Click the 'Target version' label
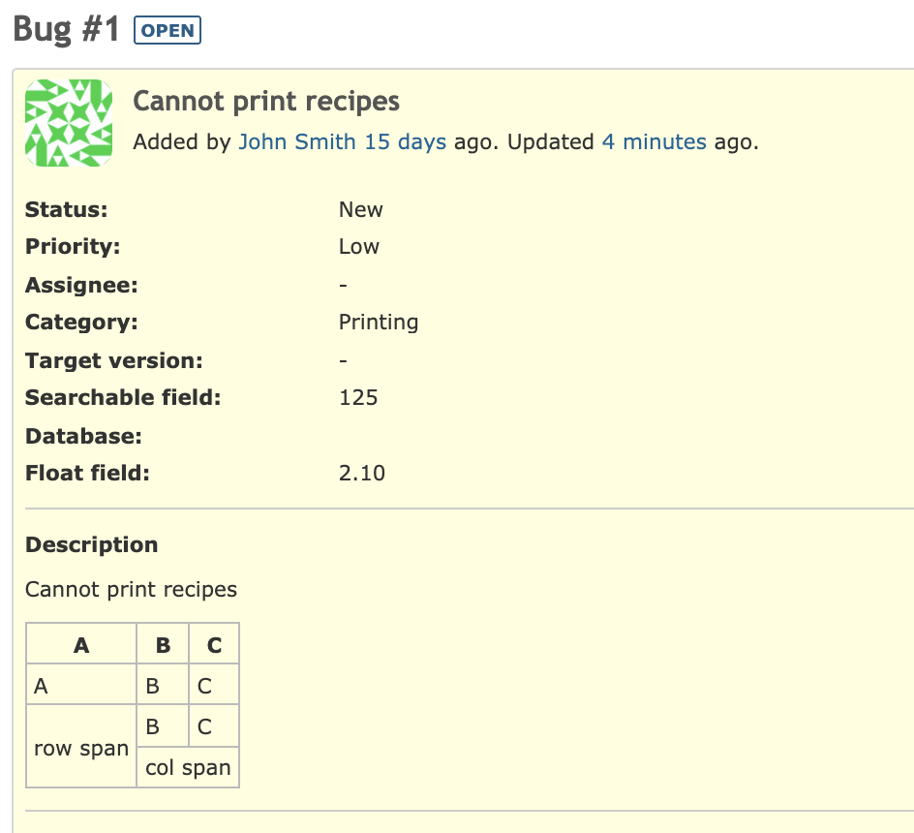This screenshot has width=914, height=833. point(113,360)
